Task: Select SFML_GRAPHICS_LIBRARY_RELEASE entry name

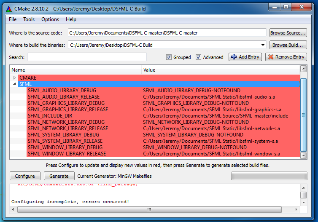Action: tap(68, 110)
